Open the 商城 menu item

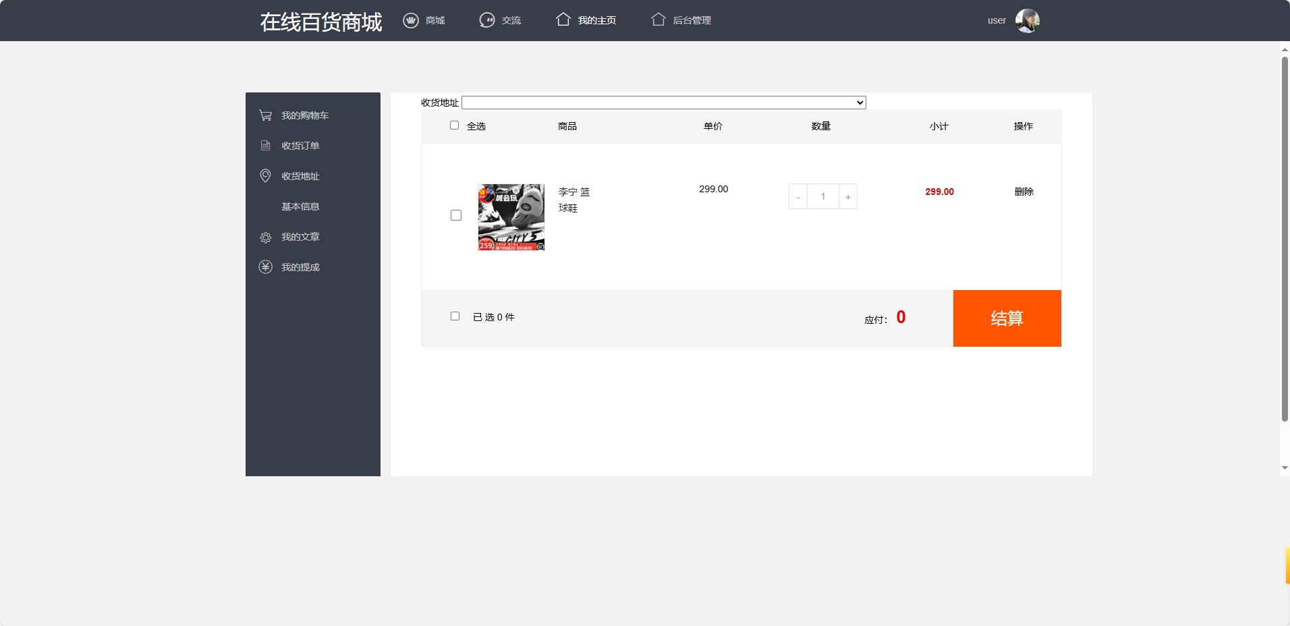pos(432,20)
